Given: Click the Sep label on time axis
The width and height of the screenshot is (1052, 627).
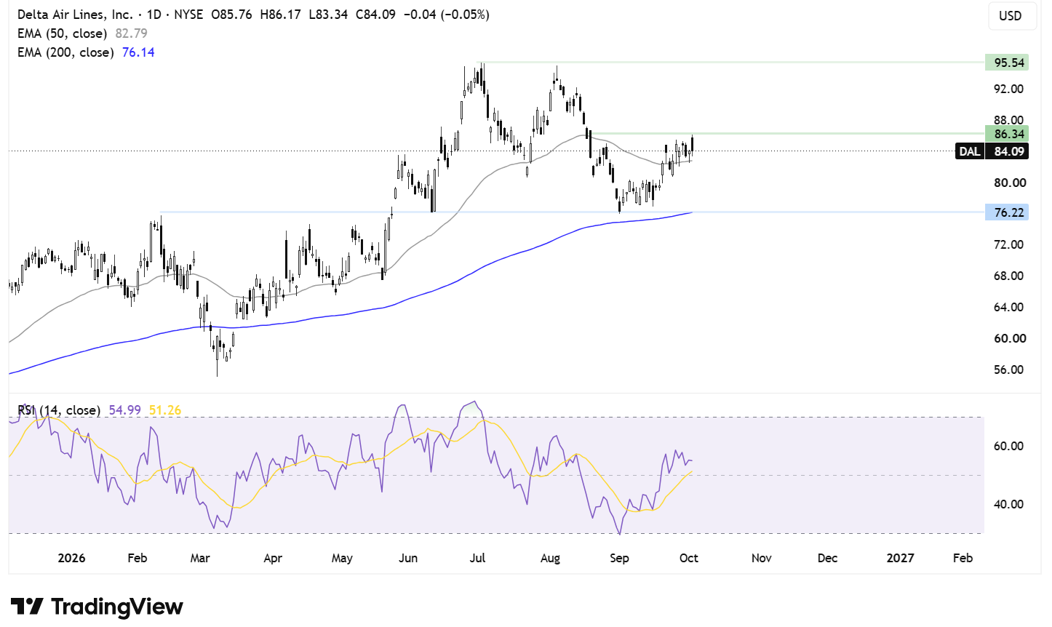Looking at the screenshot, I should coord(619,558).
